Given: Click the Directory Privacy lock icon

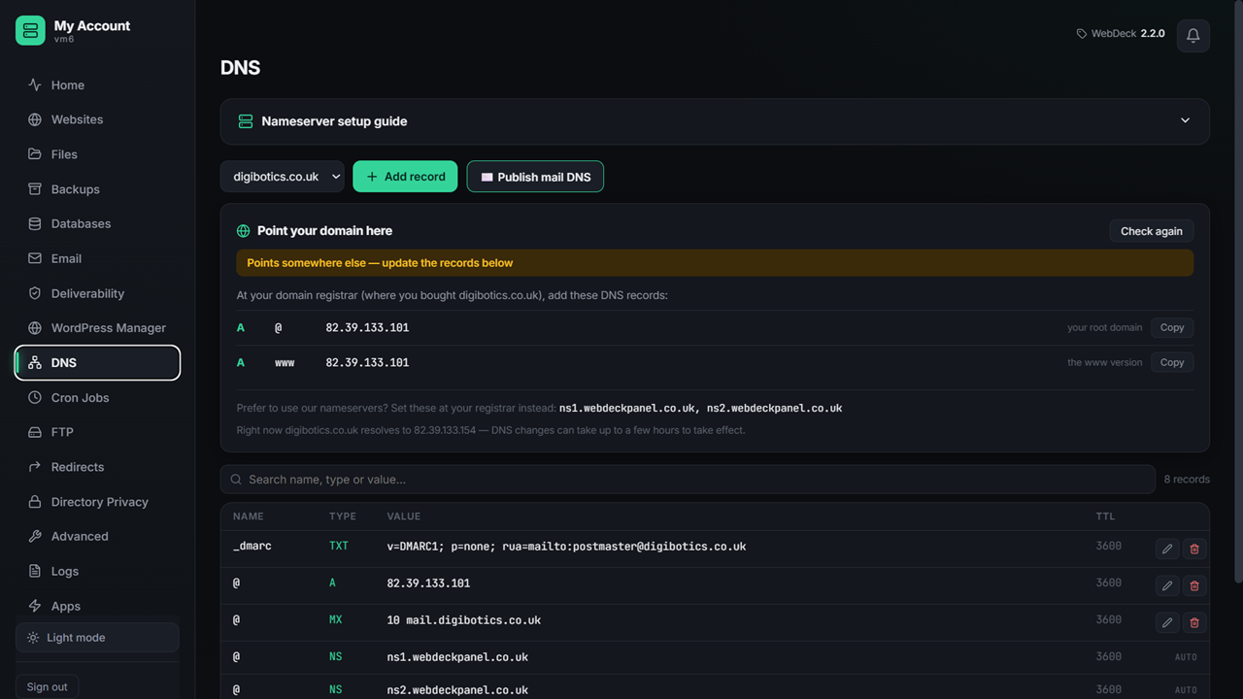Looking at the screenshot, I should 35,502.
